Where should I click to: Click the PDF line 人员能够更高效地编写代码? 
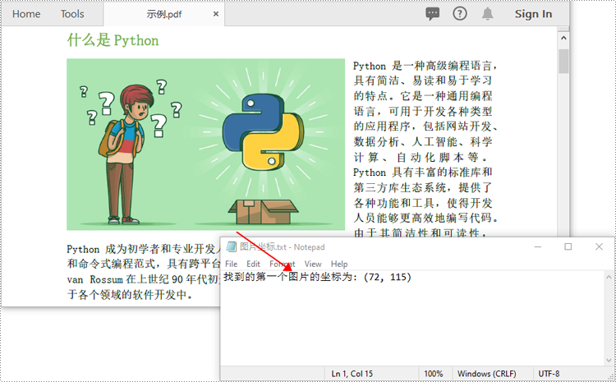(x=425, y=218)
